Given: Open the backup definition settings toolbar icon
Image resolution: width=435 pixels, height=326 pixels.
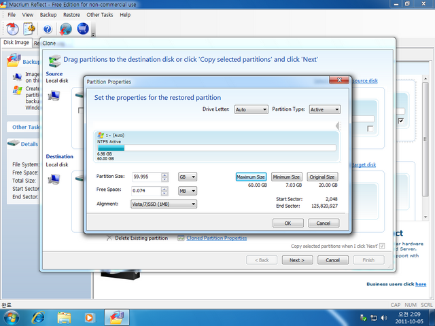Looking at the screenshot, I should pyautogui.click(x=29, y=29).
